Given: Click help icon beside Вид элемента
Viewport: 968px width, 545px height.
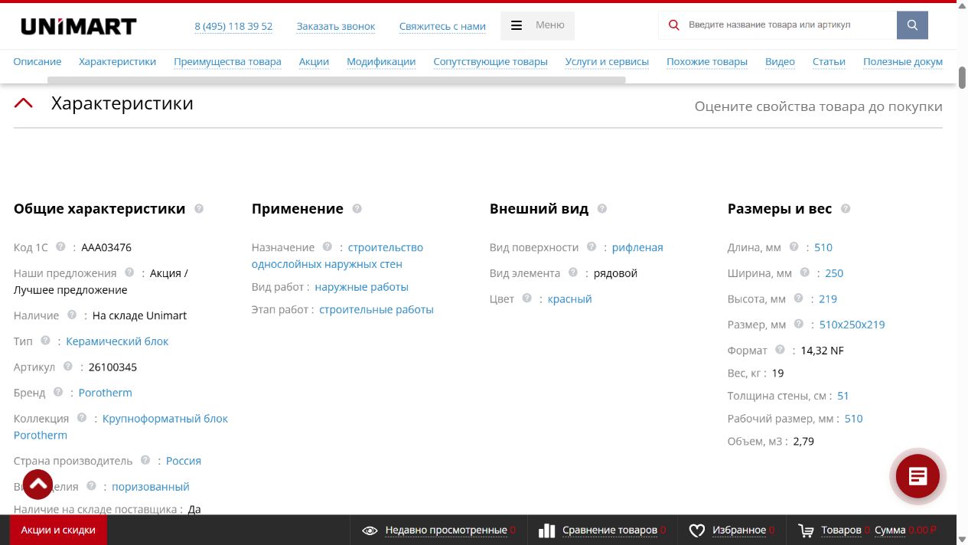Looking at the screenshot, I should point(573,272).
